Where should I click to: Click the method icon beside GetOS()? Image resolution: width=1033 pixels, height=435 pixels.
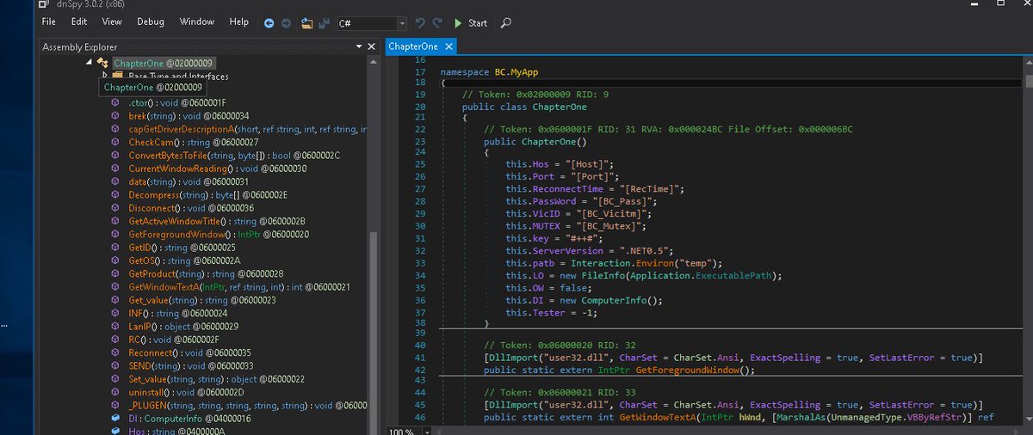coord(115,260)
